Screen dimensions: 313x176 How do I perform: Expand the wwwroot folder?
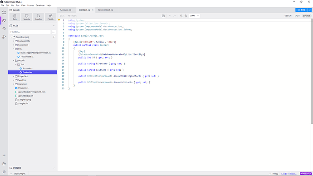click(14, 84)
